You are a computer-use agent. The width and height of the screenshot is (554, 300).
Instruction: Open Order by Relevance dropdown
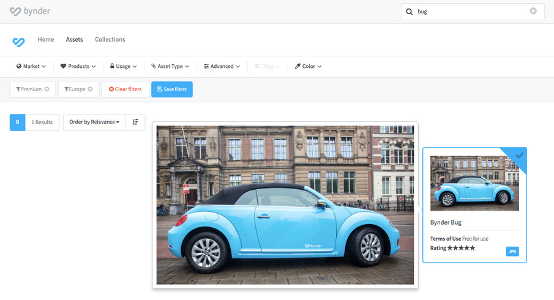coord(94,122)
